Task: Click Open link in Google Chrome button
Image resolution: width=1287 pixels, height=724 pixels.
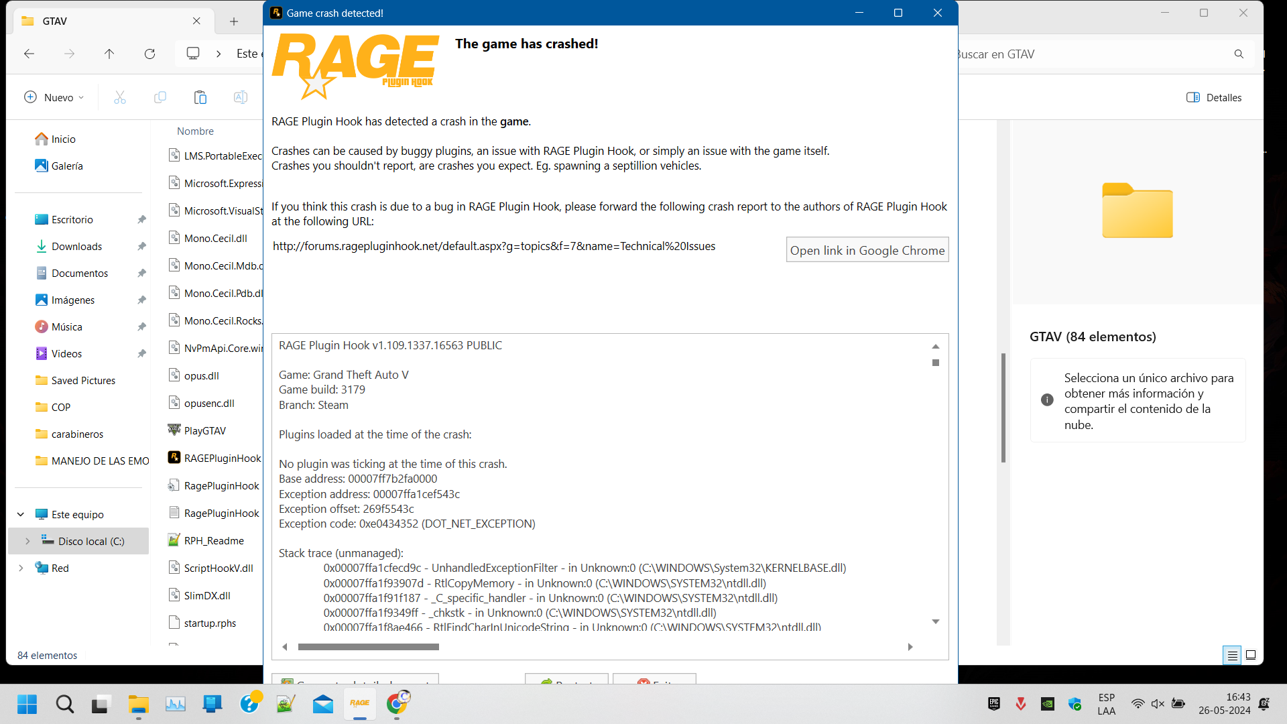Action: [x=867, y=250]
